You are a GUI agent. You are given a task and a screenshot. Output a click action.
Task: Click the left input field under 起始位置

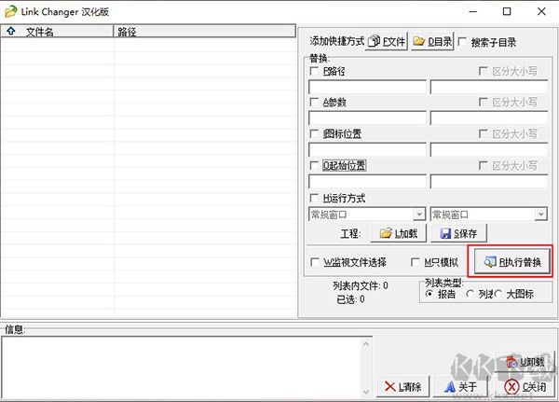(x=367, y=182)
